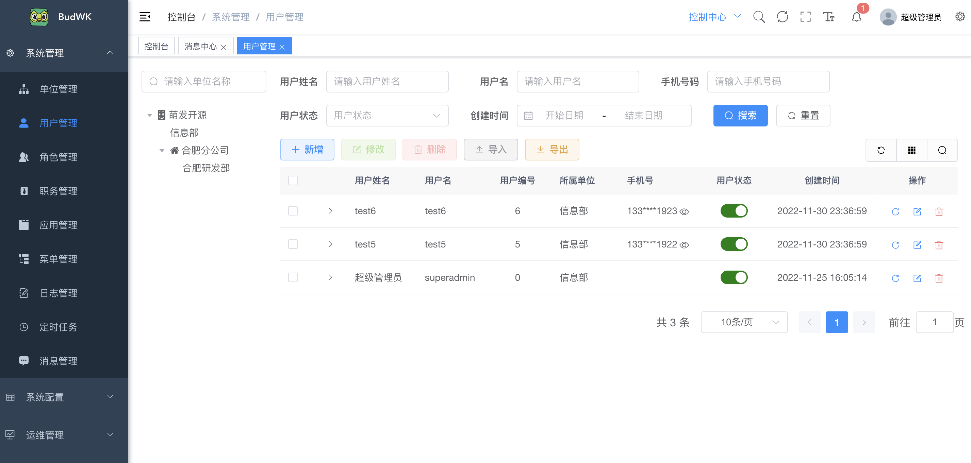This screenshot has height=463, width=971.
Task: Go to page 1 in pagination
Action: coord(836,322)
